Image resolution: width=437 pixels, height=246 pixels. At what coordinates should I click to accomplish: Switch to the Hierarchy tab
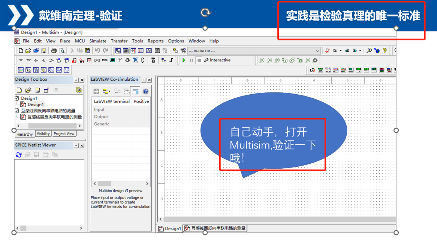click(24, 134)
